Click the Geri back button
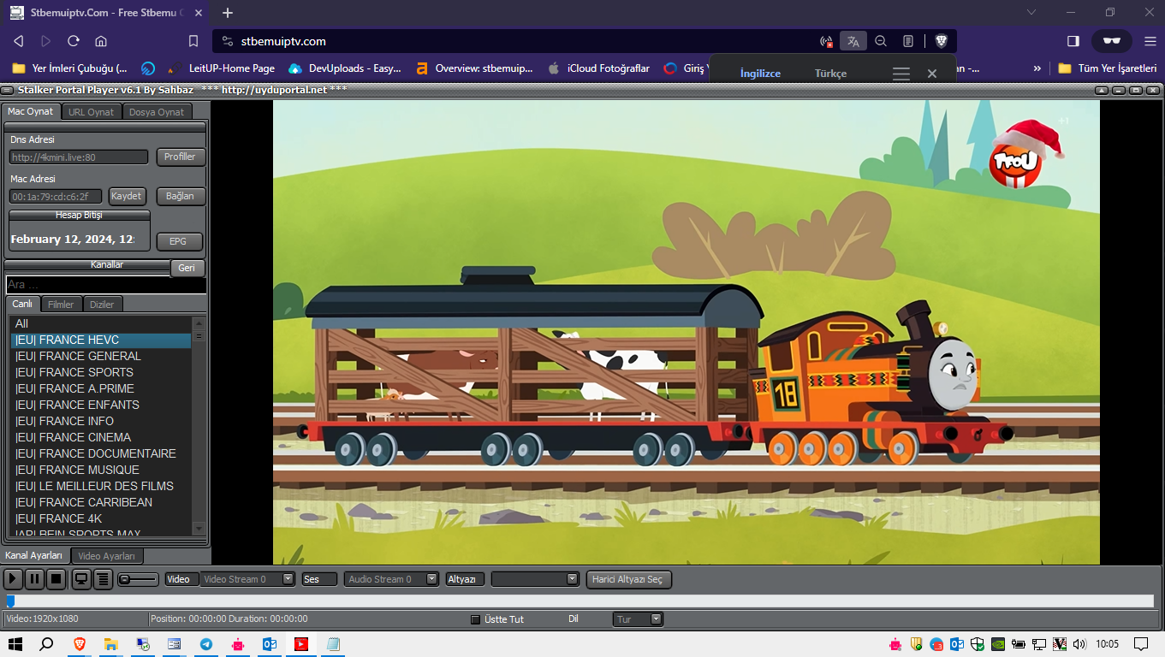Viewport: 1165px width, 657px height. coord(187,268)
